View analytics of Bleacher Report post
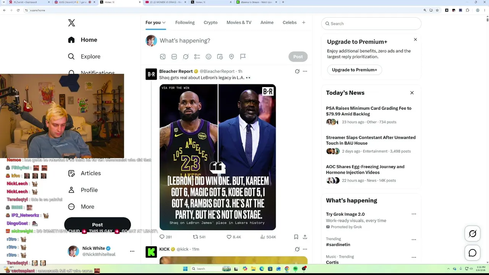The image size is (489, 275). coord(268,237)
